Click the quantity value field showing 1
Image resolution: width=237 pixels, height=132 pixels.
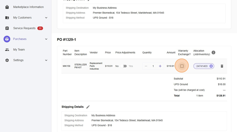tap(153, 66)
